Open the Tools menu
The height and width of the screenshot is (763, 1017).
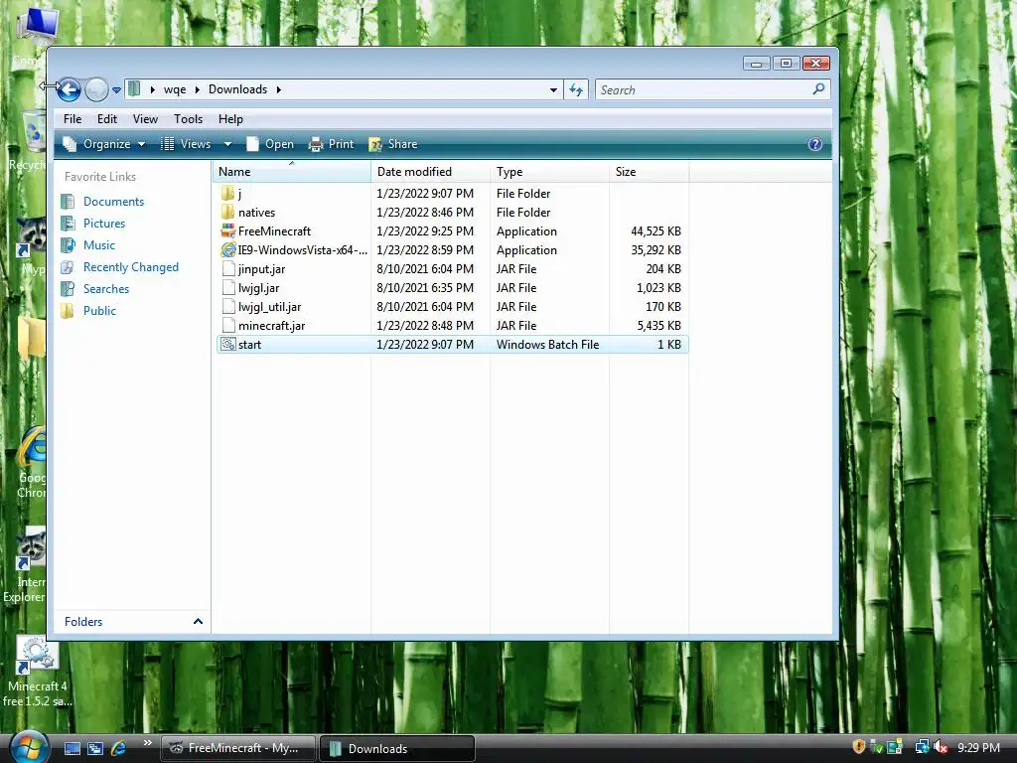(188, 119)
